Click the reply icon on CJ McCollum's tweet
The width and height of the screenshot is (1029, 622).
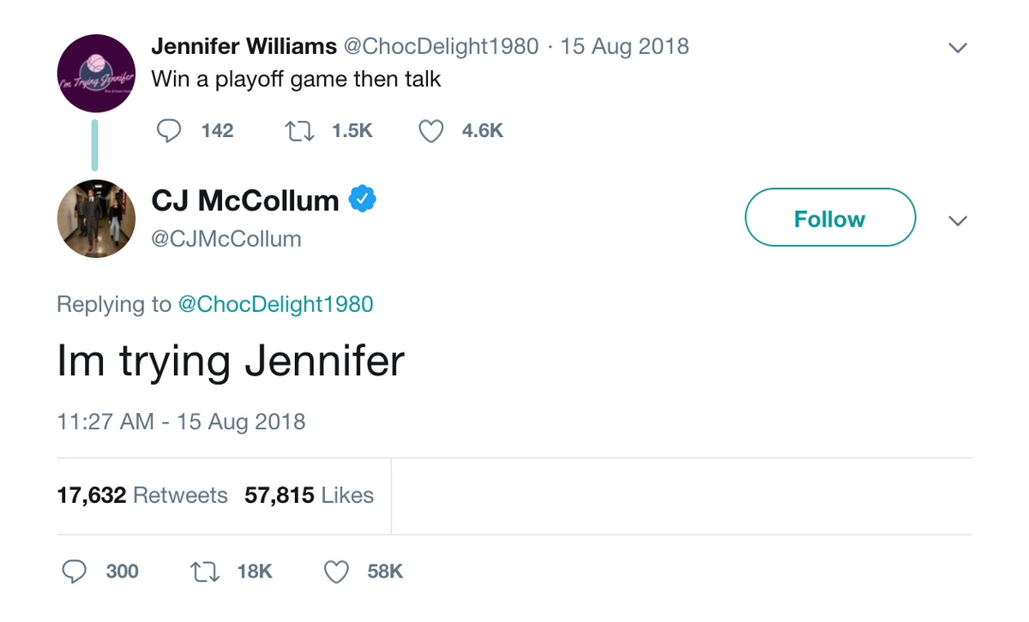coord(75,571)
